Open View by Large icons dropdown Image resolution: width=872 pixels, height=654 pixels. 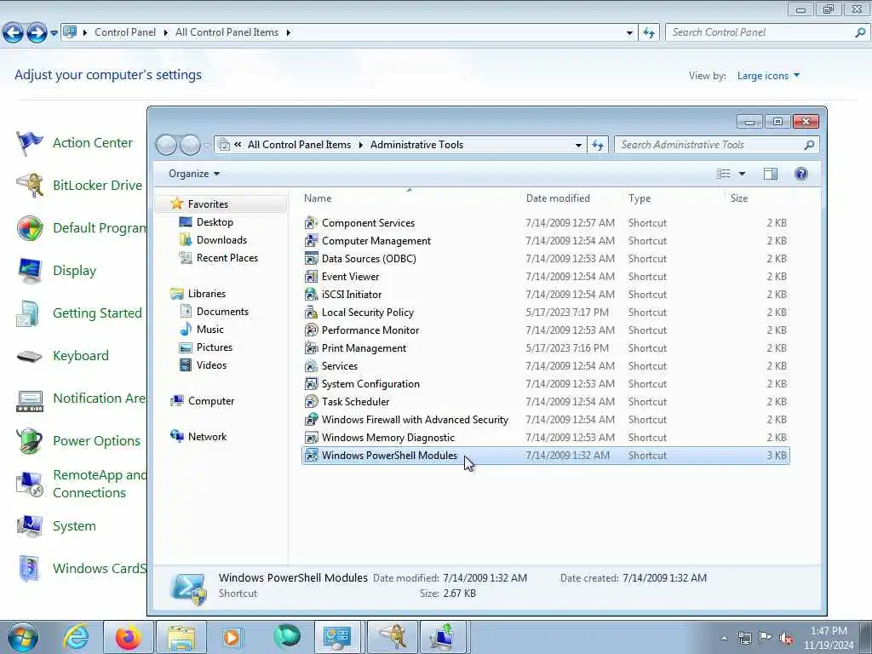[768, 76]
